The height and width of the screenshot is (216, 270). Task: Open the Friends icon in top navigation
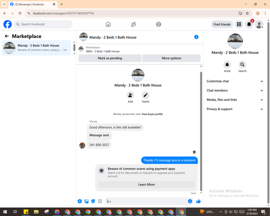tap(133, 24)
